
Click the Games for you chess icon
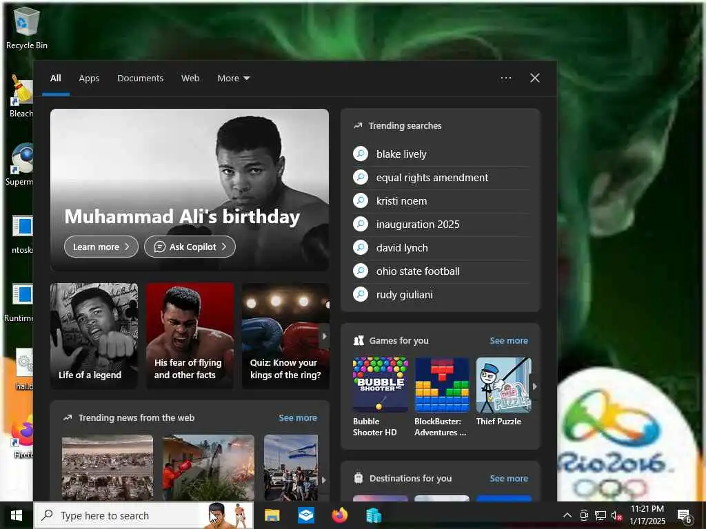click(359, 340)
